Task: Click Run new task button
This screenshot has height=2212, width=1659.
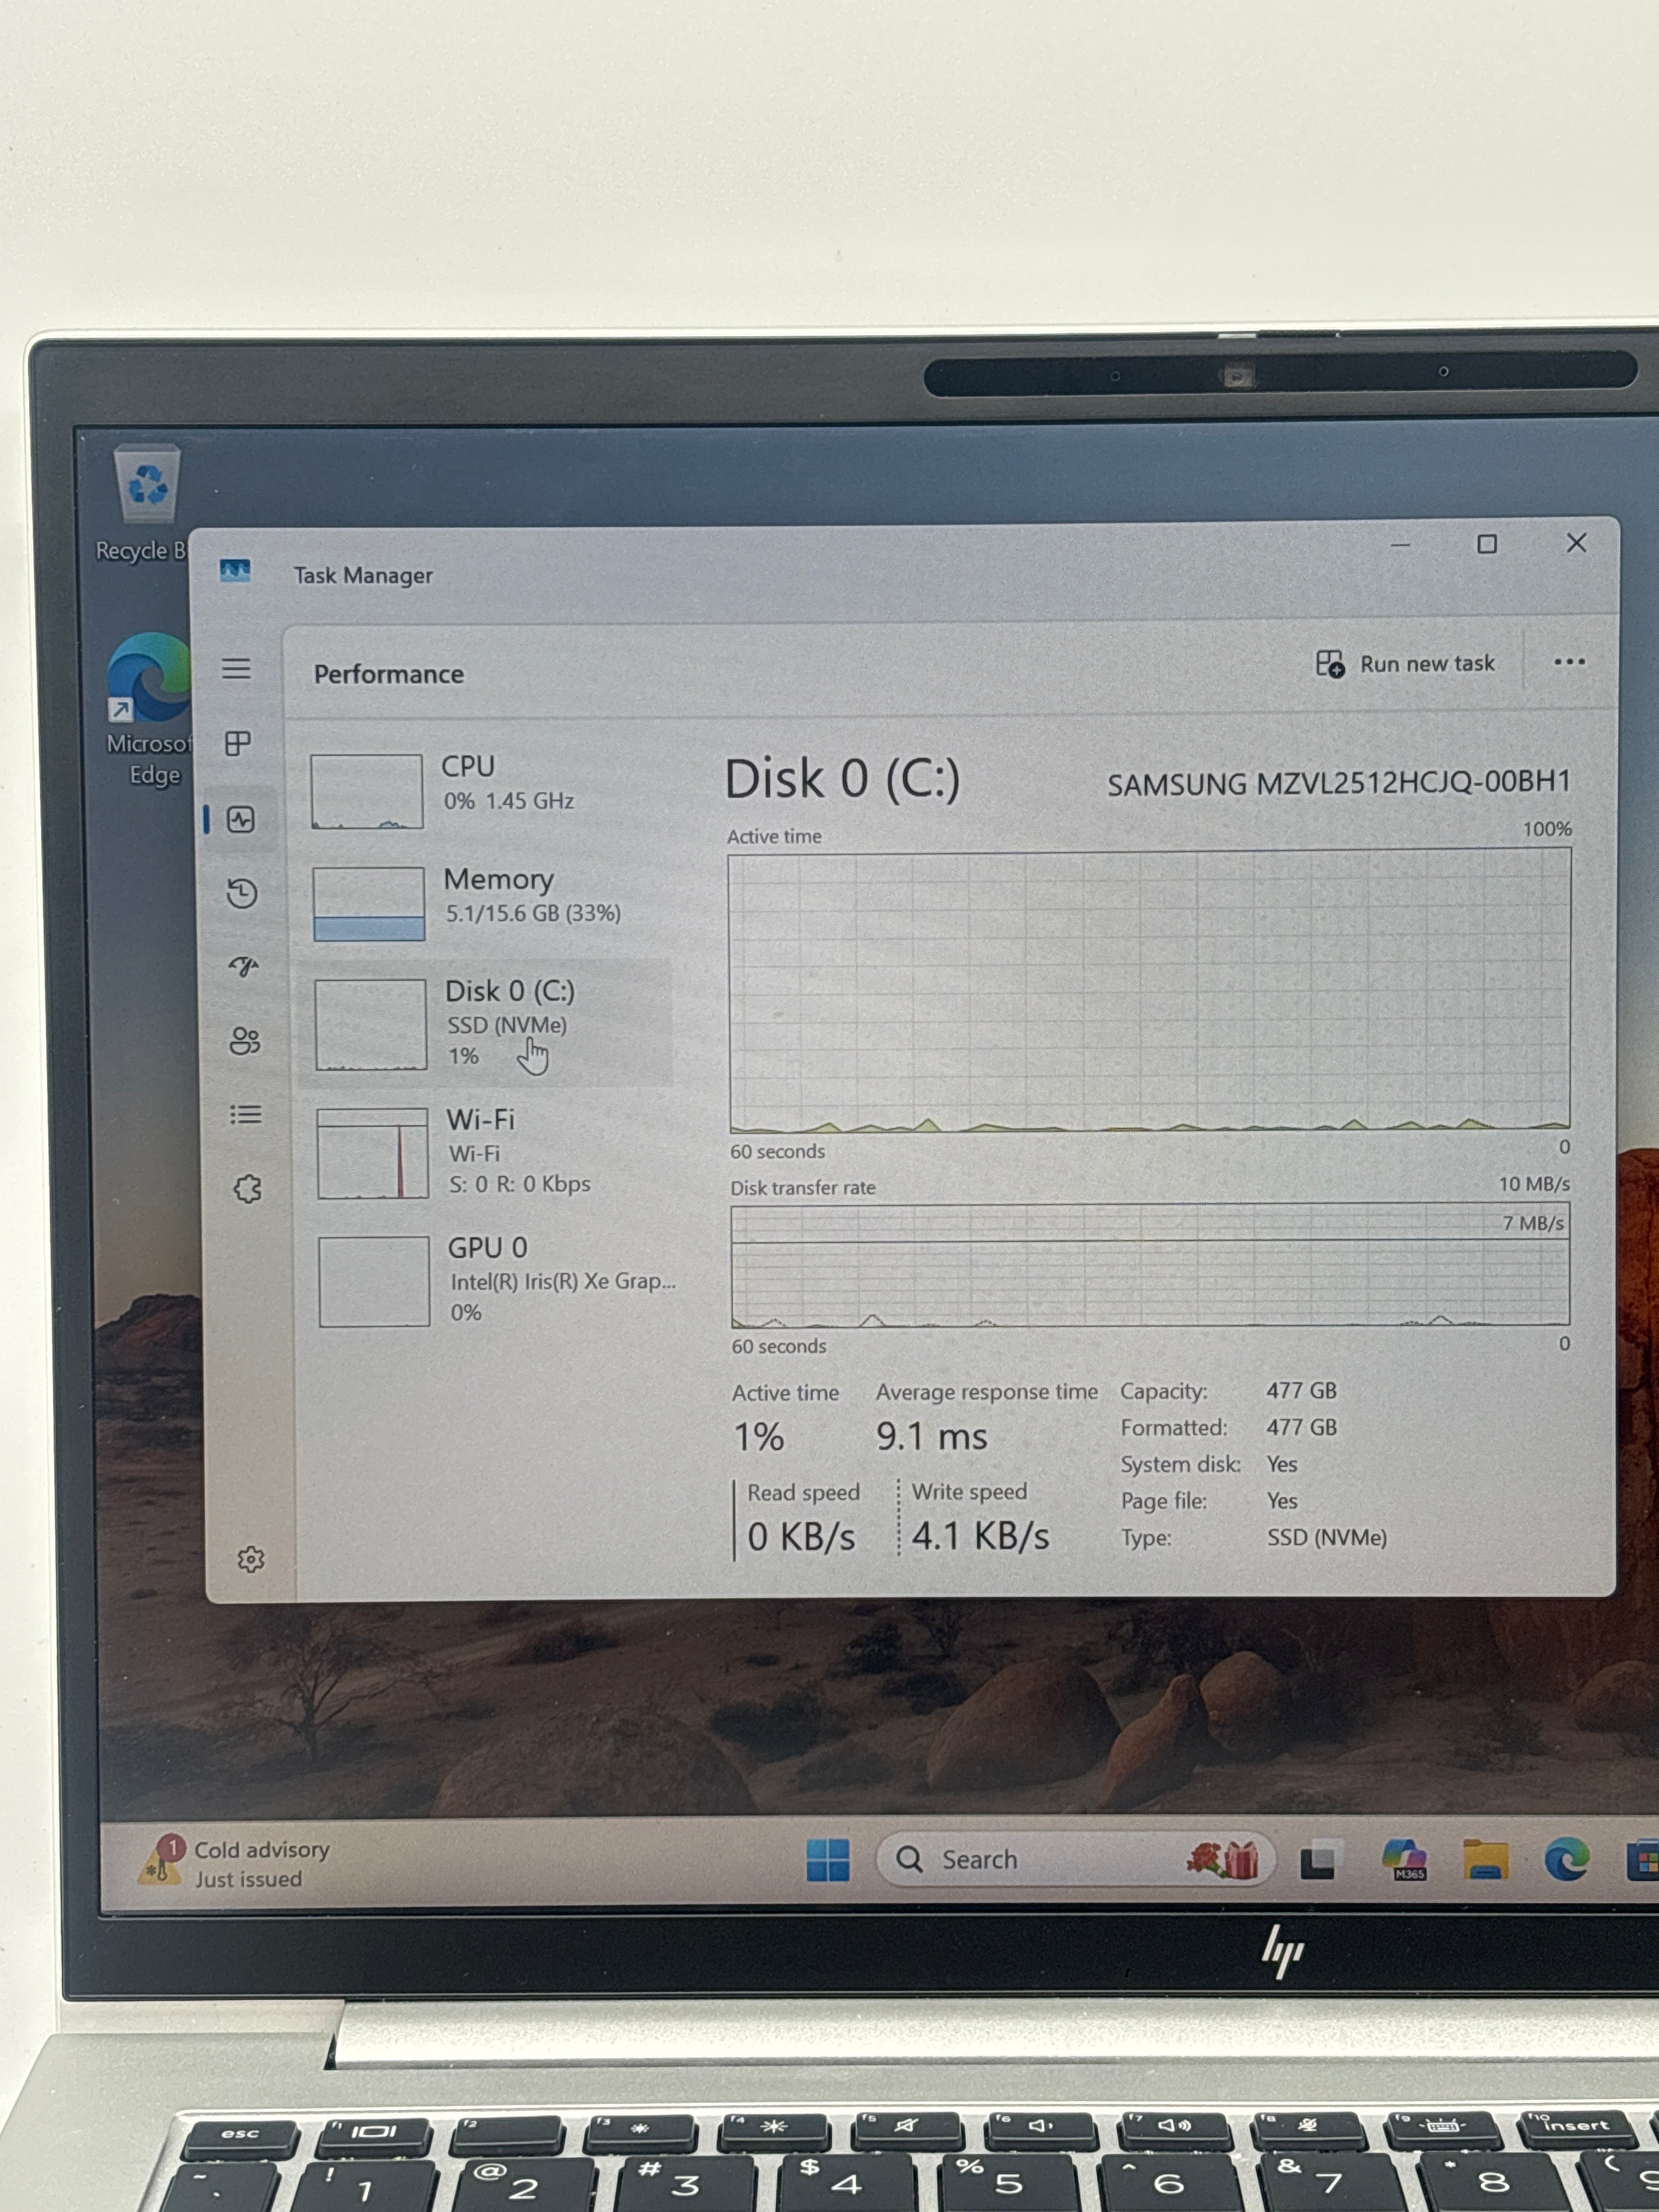Action: click(1405, 664)
